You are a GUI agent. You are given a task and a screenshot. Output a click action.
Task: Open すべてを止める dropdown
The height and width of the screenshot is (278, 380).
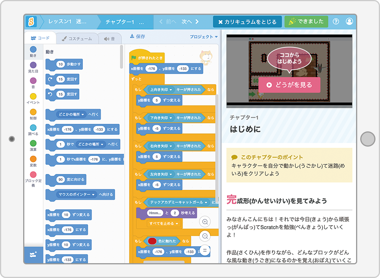coord(164,224)
